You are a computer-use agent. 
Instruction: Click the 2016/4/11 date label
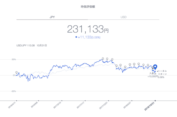(12, 105)
